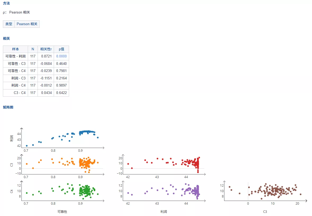Viewport: 312px width, 216px height.
Task: Click the red C3 vs 利润 scatter plot
Action: pos(164,165)
